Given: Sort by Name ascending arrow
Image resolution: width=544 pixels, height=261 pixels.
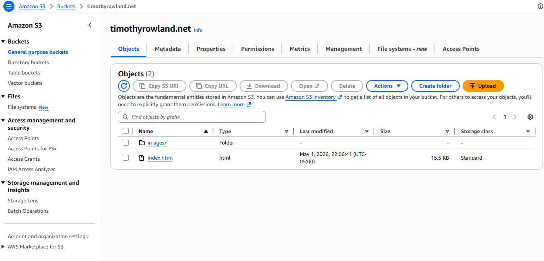Looking at the screenshot, I should (x=206, y=131).
